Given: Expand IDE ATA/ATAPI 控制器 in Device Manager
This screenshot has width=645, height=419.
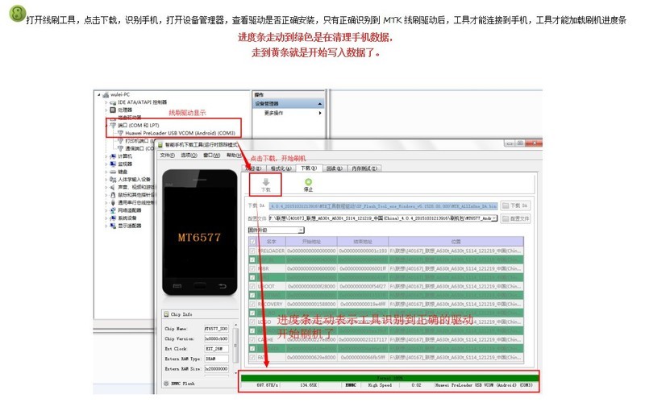Looking at the screenshot, I should (106, 102).
